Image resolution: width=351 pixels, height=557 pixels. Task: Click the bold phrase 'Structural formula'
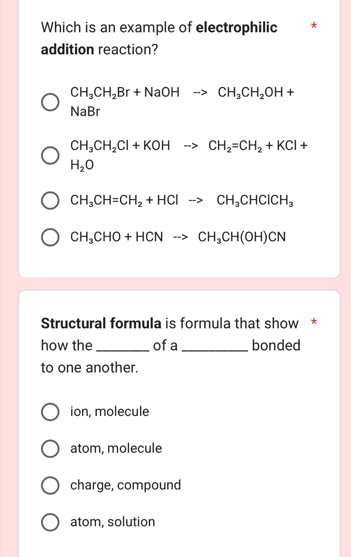coord(100,323)
